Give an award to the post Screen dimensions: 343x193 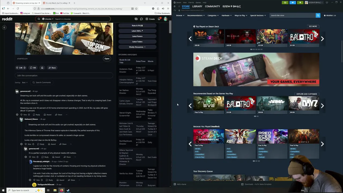pyautogui.click(x=42, y=68)
